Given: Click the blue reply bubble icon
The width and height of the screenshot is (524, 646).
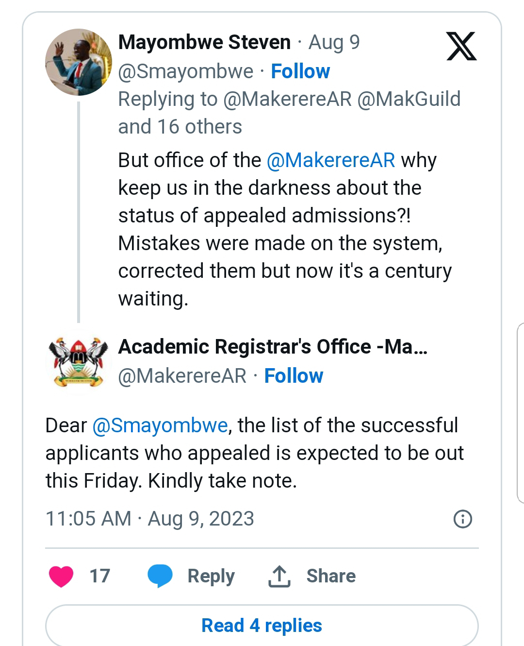Looking at the screenshot, I should [160, 576].
